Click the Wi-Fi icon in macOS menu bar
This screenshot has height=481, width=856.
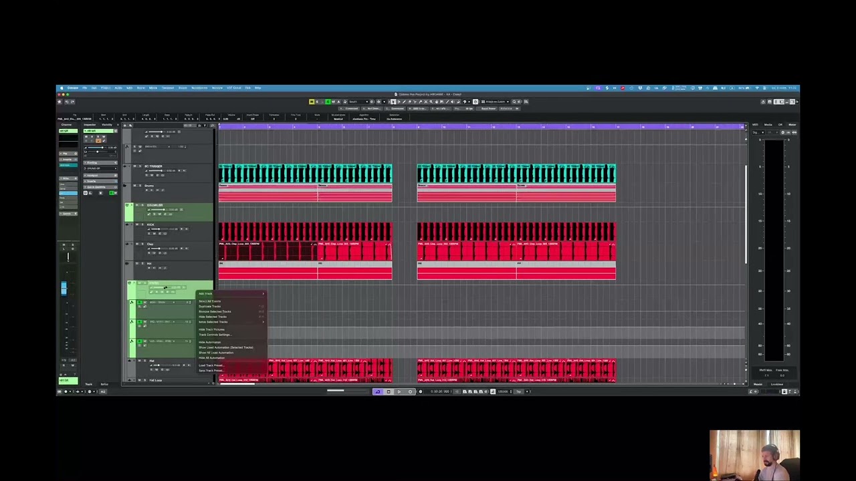click(x=757, y=88)
